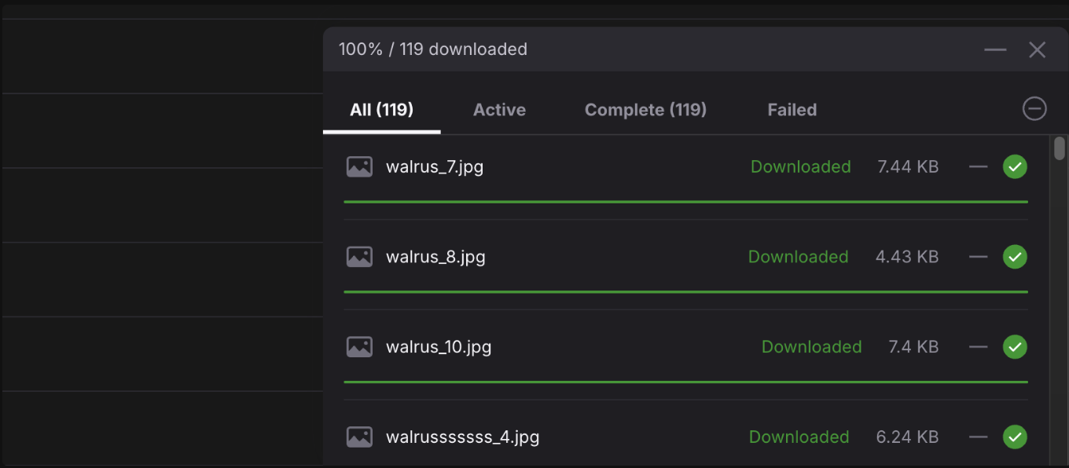Click image icon beside walrussssssss_4.jpg

pyautogui.click(x=359, y=437)
